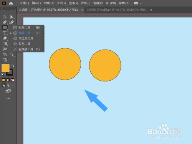Choose the Eraser tool

(x=5, y=38)
